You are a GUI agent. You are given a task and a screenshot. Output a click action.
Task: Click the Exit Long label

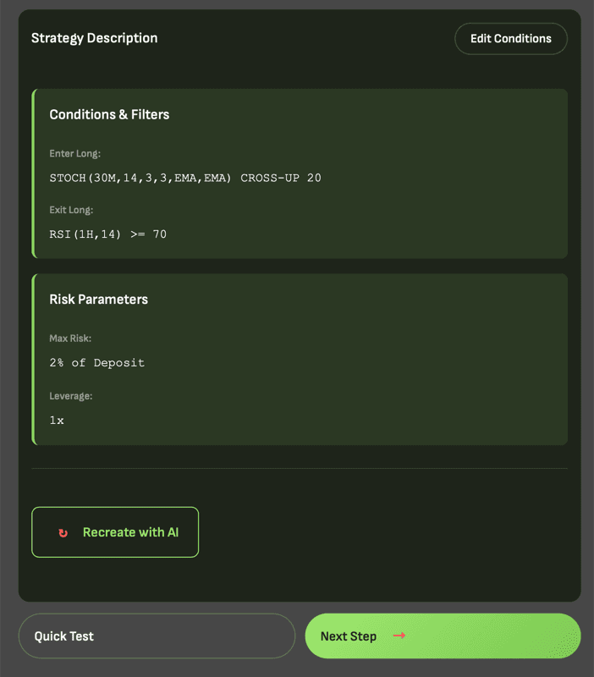tap(71, 210)
